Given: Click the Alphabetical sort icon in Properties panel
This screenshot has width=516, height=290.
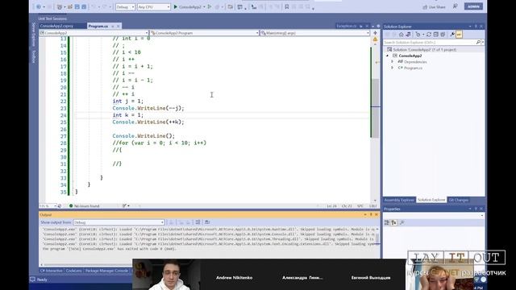Looking at the screenshot, I should 394,223.
